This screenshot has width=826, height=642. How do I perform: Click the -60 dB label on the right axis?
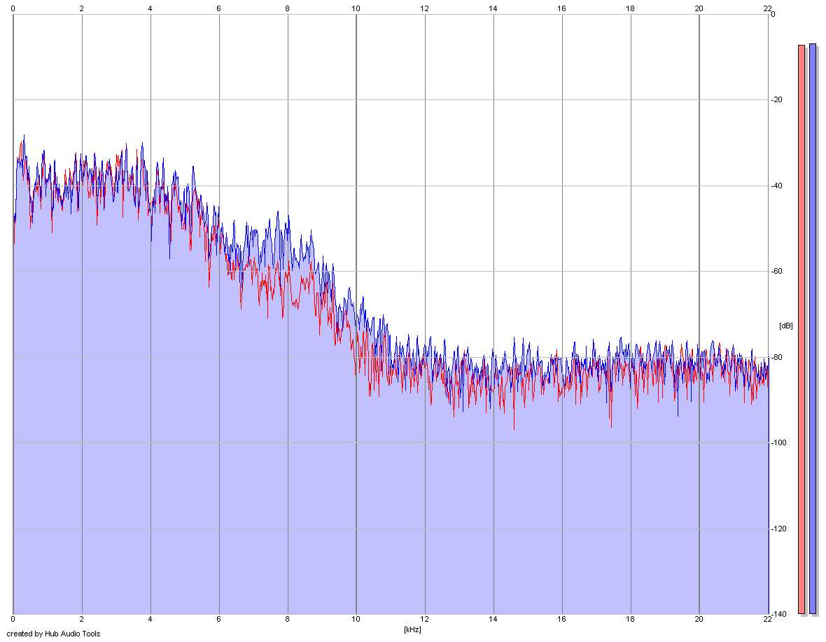point(777,271)
